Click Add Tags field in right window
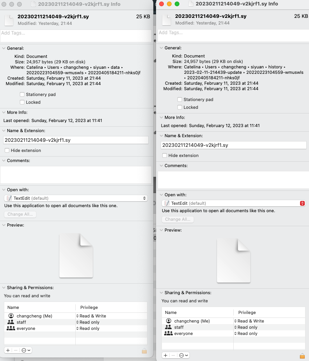 coord(233,35)
